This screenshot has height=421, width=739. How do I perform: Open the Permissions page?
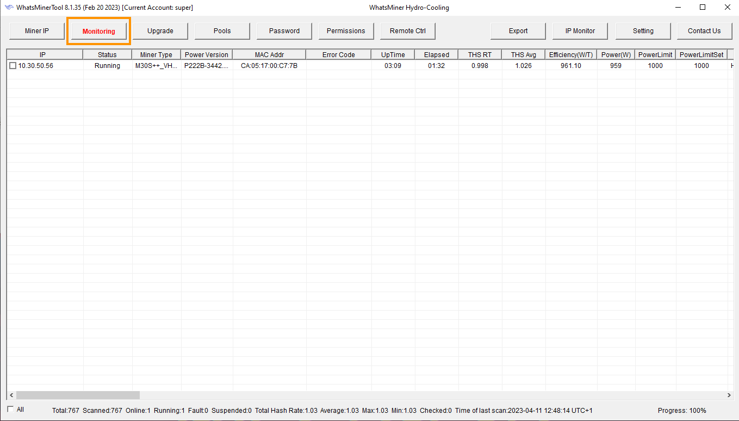pos(346,31)
